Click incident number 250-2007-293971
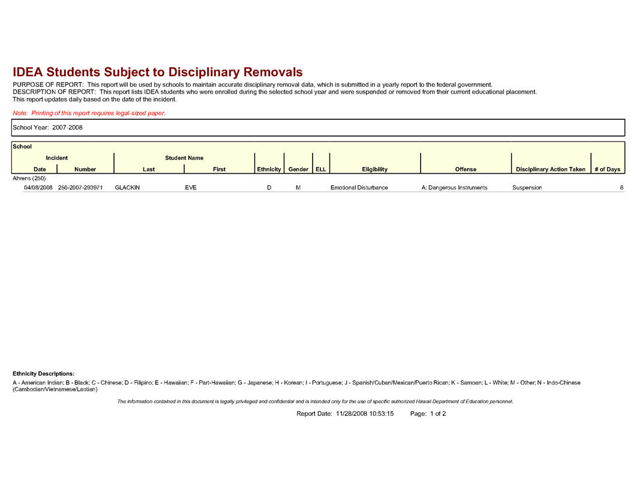Image resolution: width=636 pixels, height=489 pixels. point(80,188)
